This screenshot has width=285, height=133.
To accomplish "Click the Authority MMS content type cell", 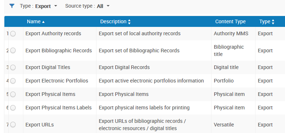I will pyautogui.click(x=231, y=33).
